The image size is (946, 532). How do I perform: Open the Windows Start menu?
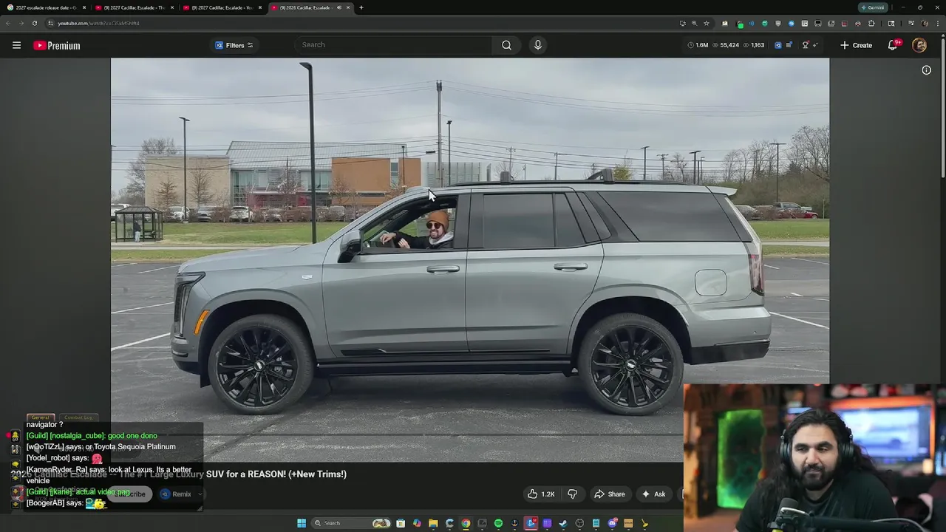coord(302,523)
